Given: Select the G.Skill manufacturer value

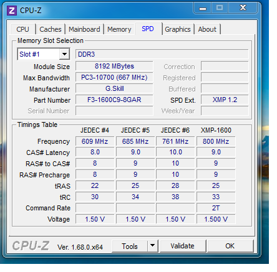Looking at the screenshot, I should 114,88.
